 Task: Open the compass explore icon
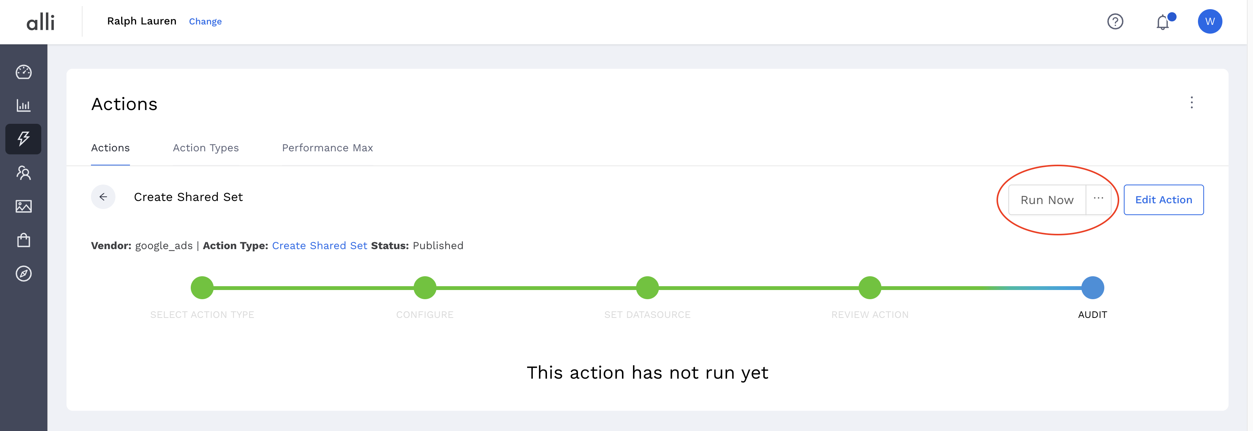point(23,274)
